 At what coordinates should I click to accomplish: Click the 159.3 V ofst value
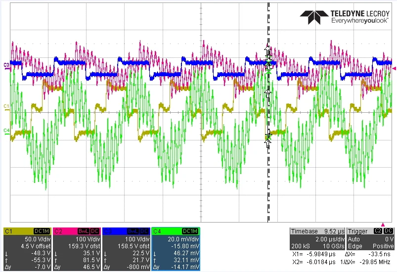pos(84,246)
